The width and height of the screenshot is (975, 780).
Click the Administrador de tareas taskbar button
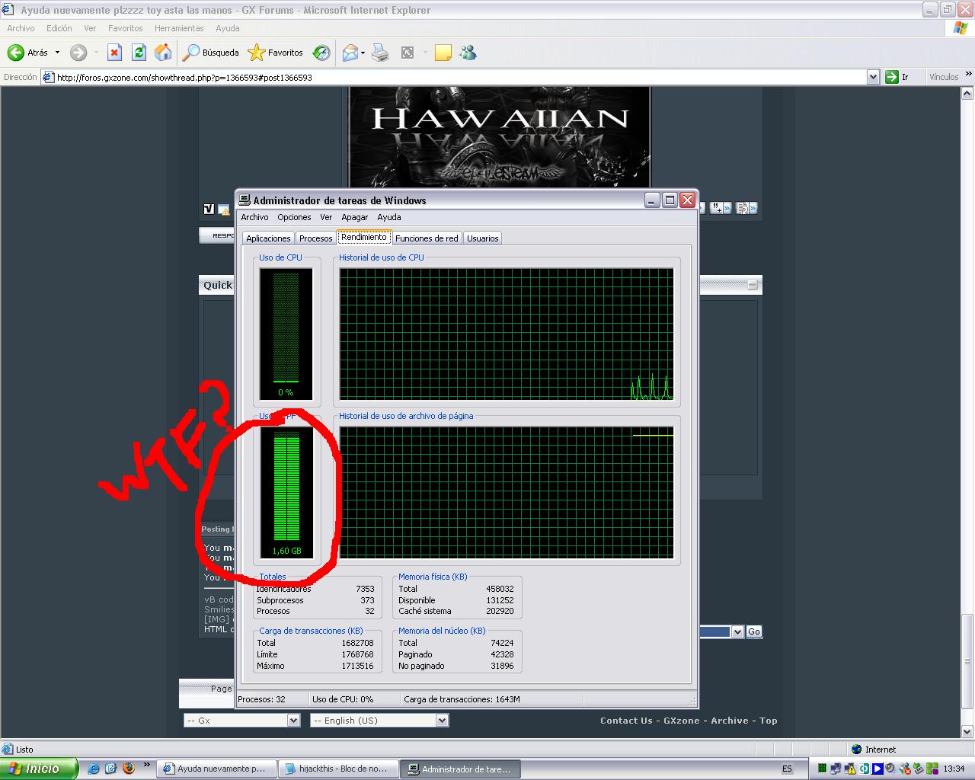(459, 769)
